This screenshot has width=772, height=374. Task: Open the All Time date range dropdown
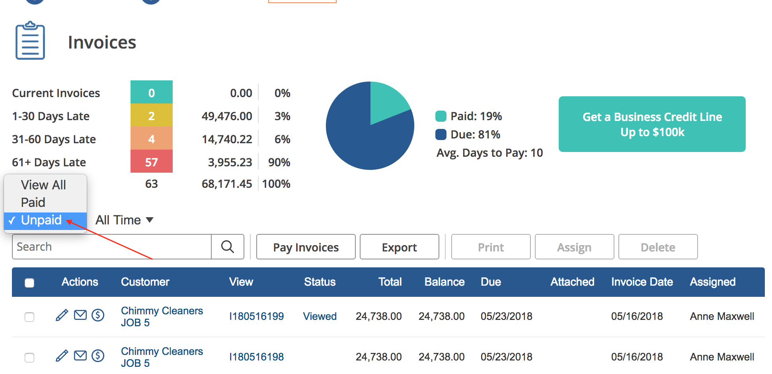click(x=124, y=220)
